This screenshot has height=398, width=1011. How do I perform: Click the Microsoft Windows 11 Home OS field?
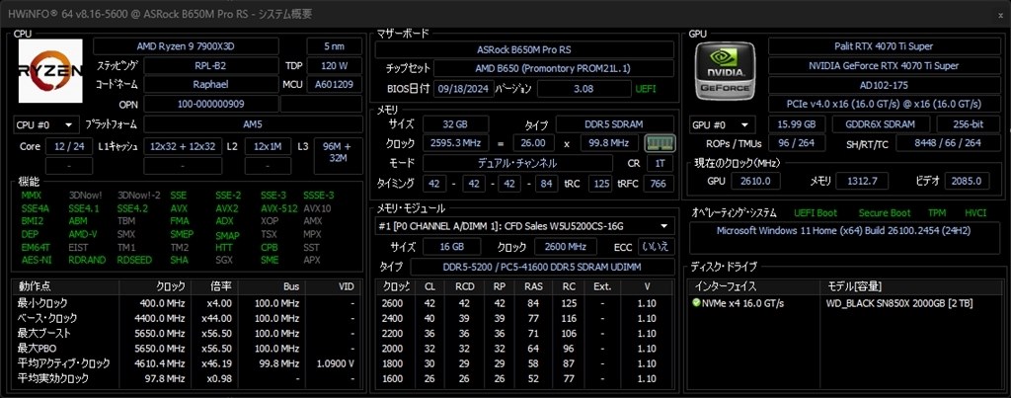pyautogui.click(x=841, y=231)
